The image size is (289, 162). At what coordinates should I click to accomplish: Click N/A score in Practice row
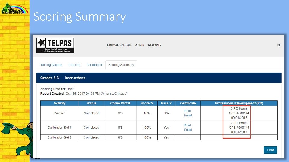(x=147, y=113)
